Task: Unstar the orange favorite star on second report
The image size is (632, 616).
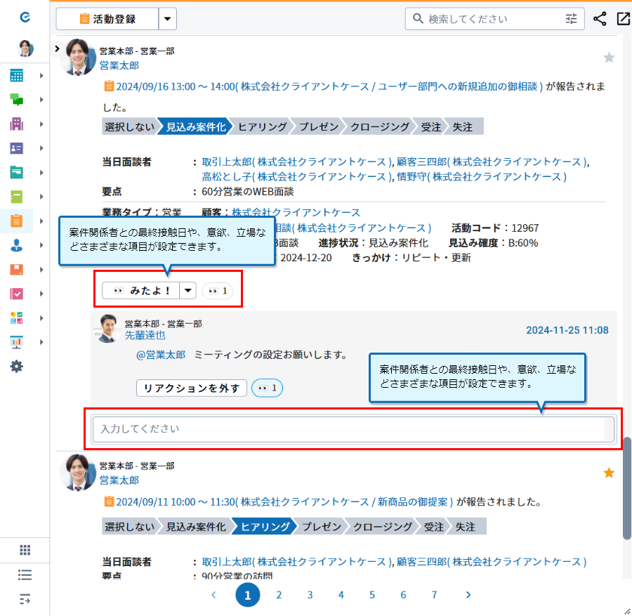Action: click(x=609, y=473)
